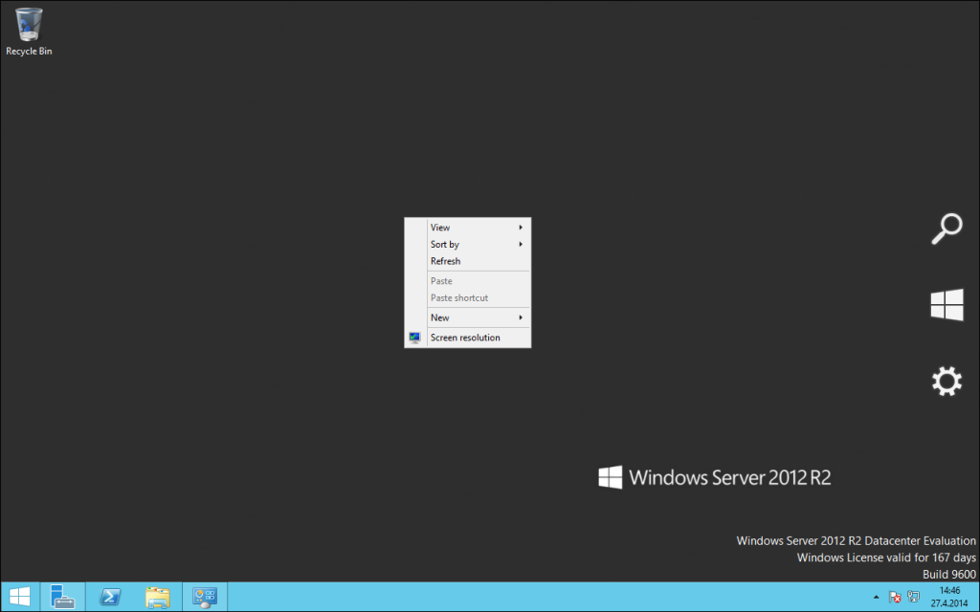This screenshot has width=980, height=612.
Task: Click the Action Center flag in system tray
Action: click(895, 597)
